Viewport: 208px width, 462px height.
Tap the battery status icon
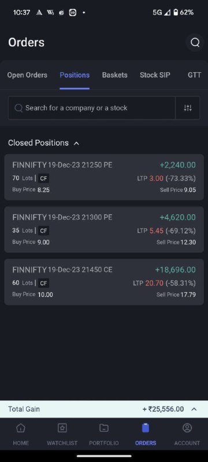pyautogui.click(x=176, y=12)
